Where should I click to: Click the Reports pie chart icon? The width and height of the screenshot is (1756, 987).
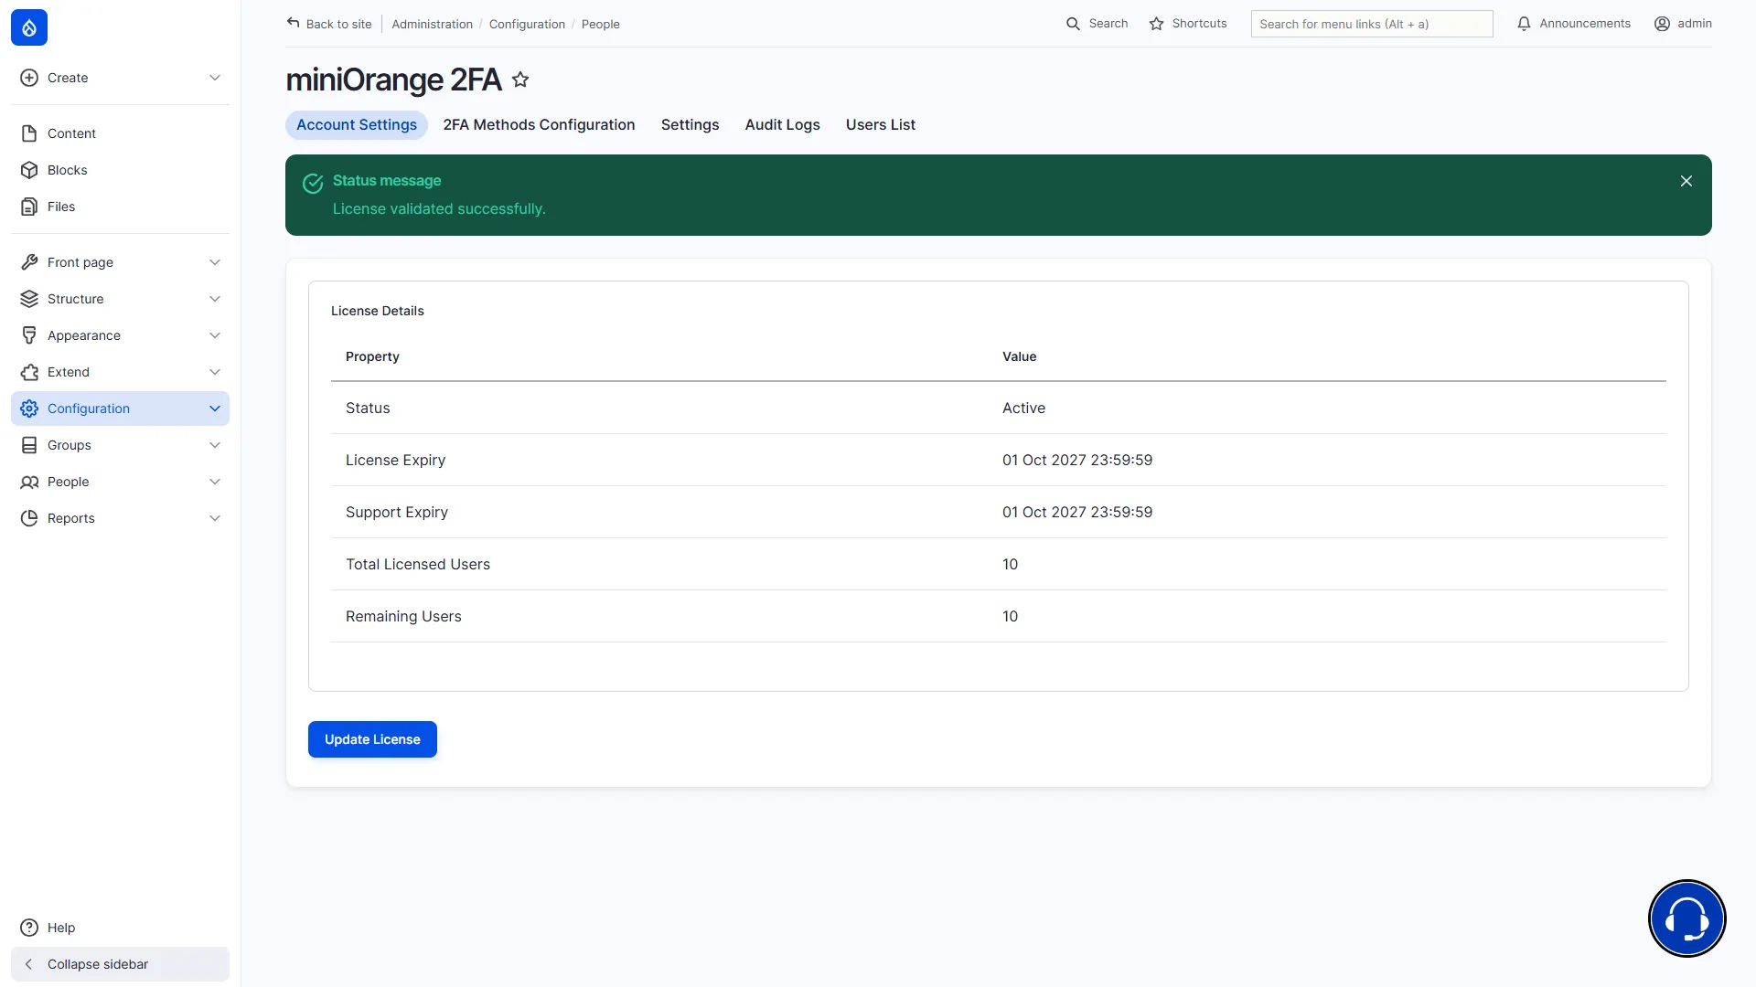point(29,518)
